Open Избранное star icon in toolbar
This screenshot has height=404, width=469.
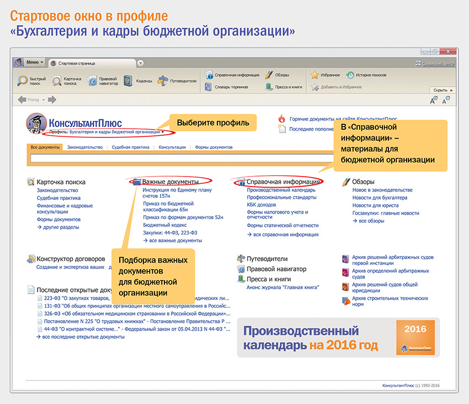[315, 75]
